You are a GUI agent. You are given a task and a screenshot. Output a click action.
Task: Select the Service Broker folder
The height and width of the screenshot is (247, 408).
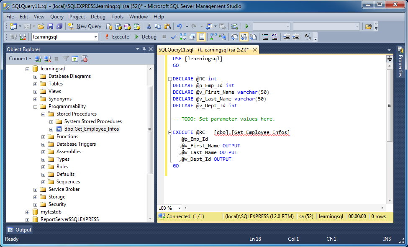pyautogui.click(x=64, y=189)
